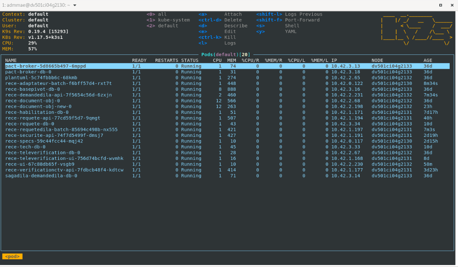Click the Shell shortcut hint
This screenshot has width=458, height=267.
tap(278, 26)
